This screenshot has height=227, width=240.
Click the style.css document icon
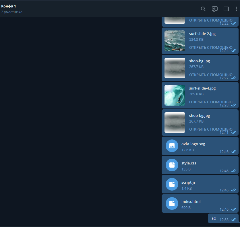[172, 165]
